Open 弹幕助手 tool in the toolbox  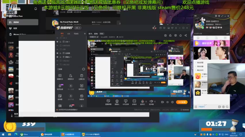(x=60, y=77)
